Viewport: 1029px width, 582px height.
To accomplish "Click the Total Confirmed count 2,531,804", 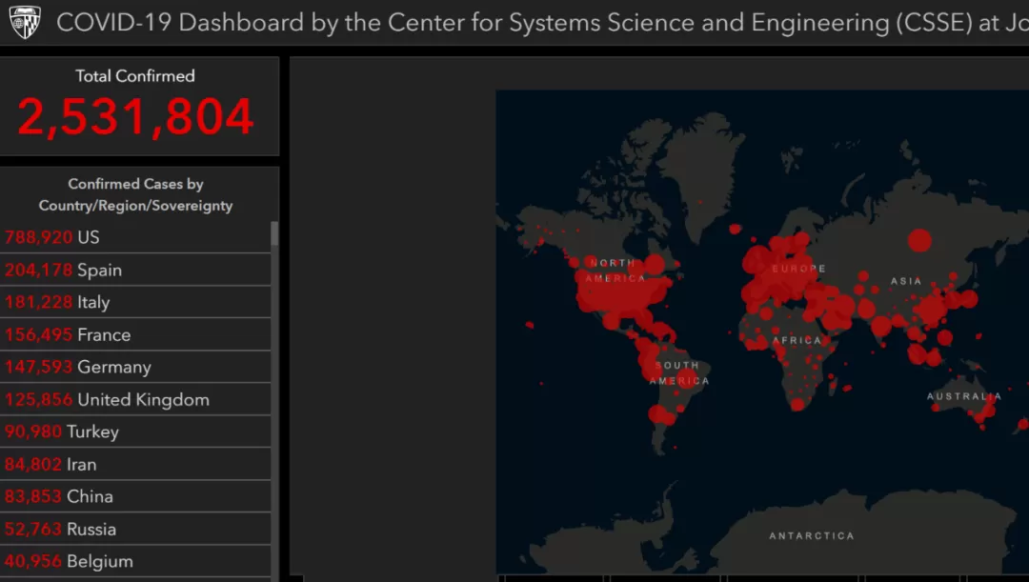I will click(135, 117).
